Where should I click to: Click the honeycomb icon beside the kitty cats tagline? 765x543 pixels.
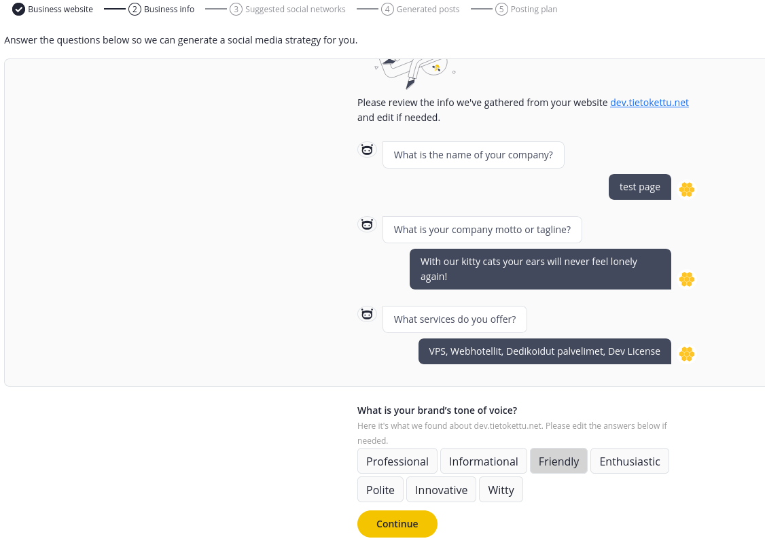click(x=687, y=279)
